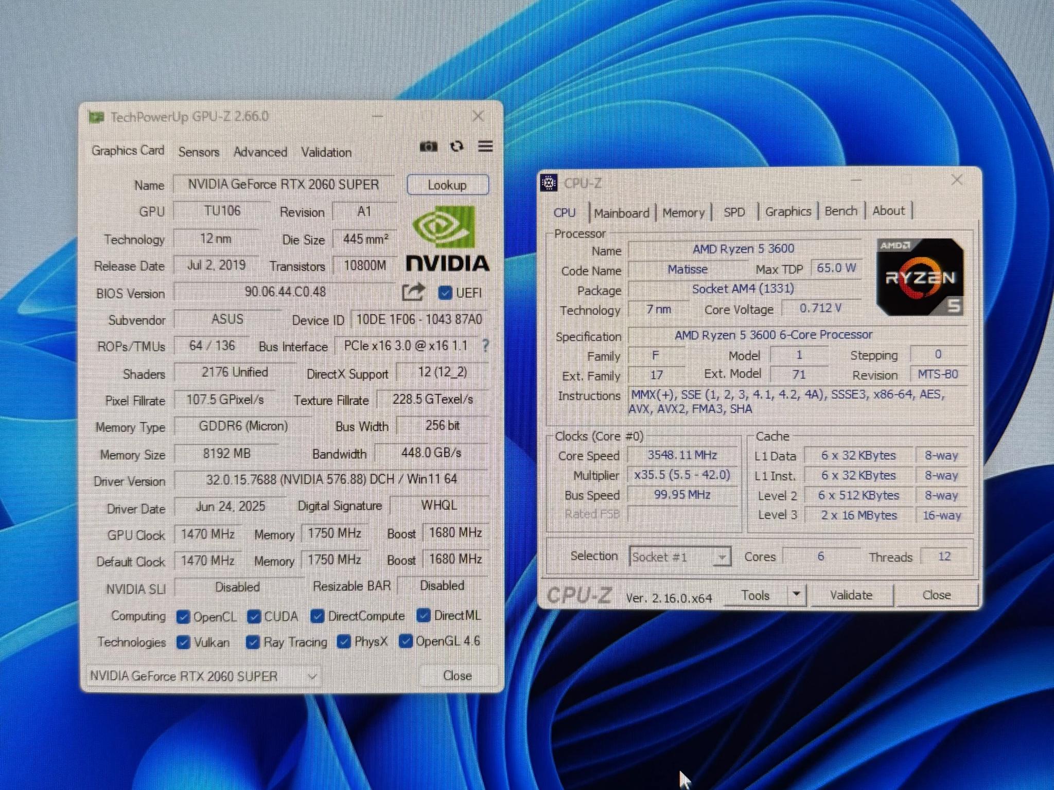Toggle the CUDA checkbox
The height and width of the screenshot is (790, 1054).
click(254, 616)
